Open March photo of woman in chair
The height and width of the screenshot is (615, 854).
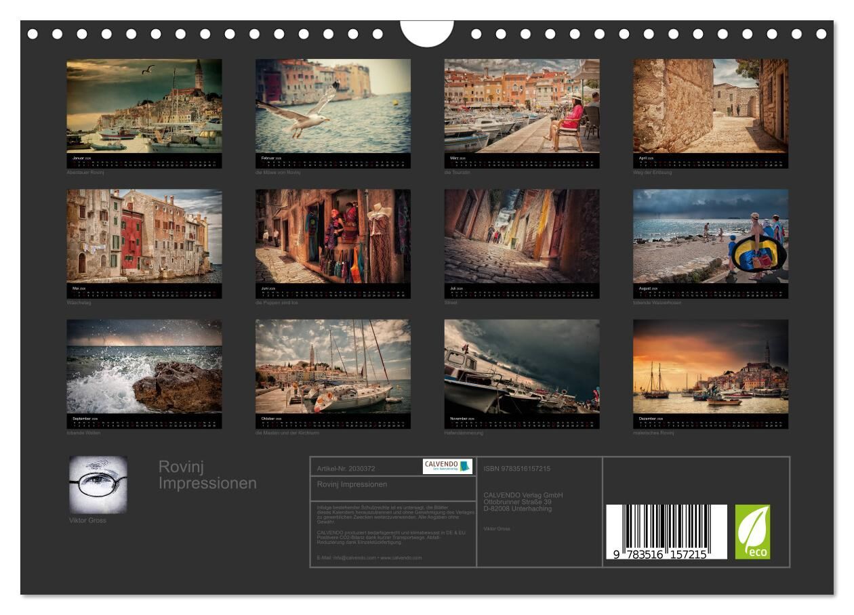[x=522, y=106]
